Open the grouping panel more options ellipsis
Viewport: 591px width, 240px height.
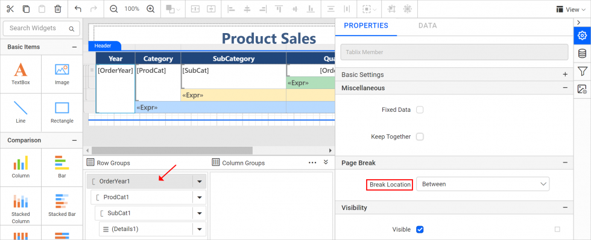tap(312, 162)
